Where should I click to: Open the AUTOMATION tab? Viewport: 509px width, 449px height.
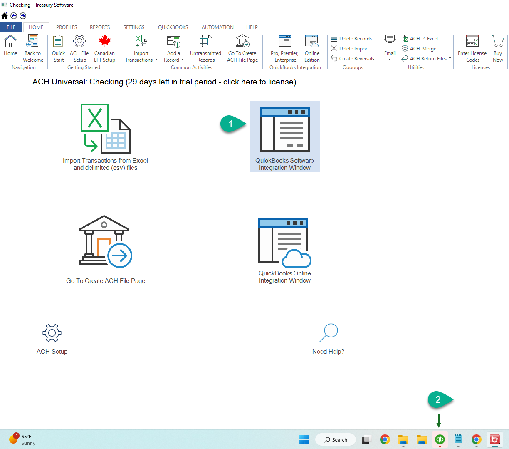[217, 27]
